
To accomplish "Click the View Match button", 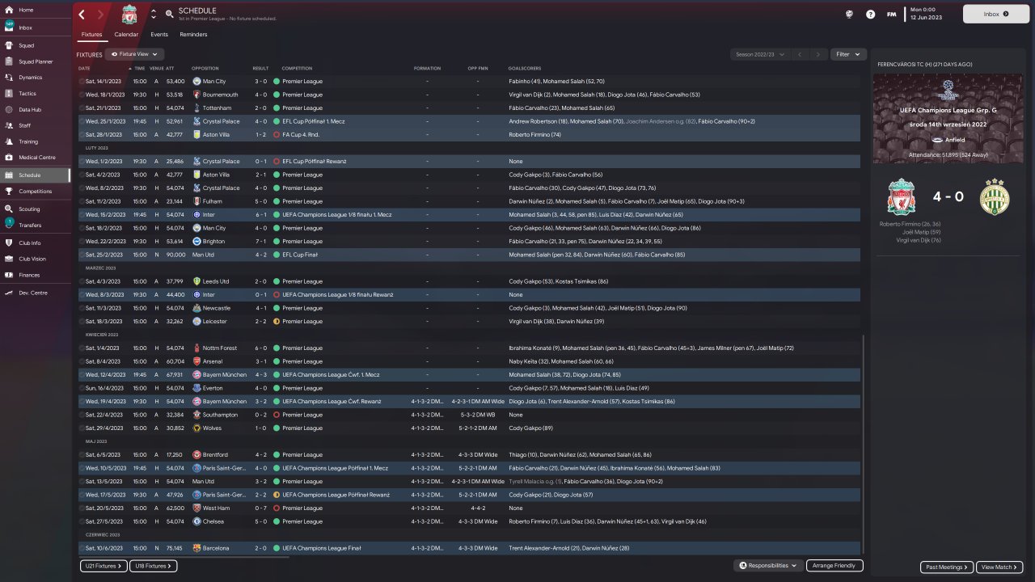I will [x=999, y=567].
